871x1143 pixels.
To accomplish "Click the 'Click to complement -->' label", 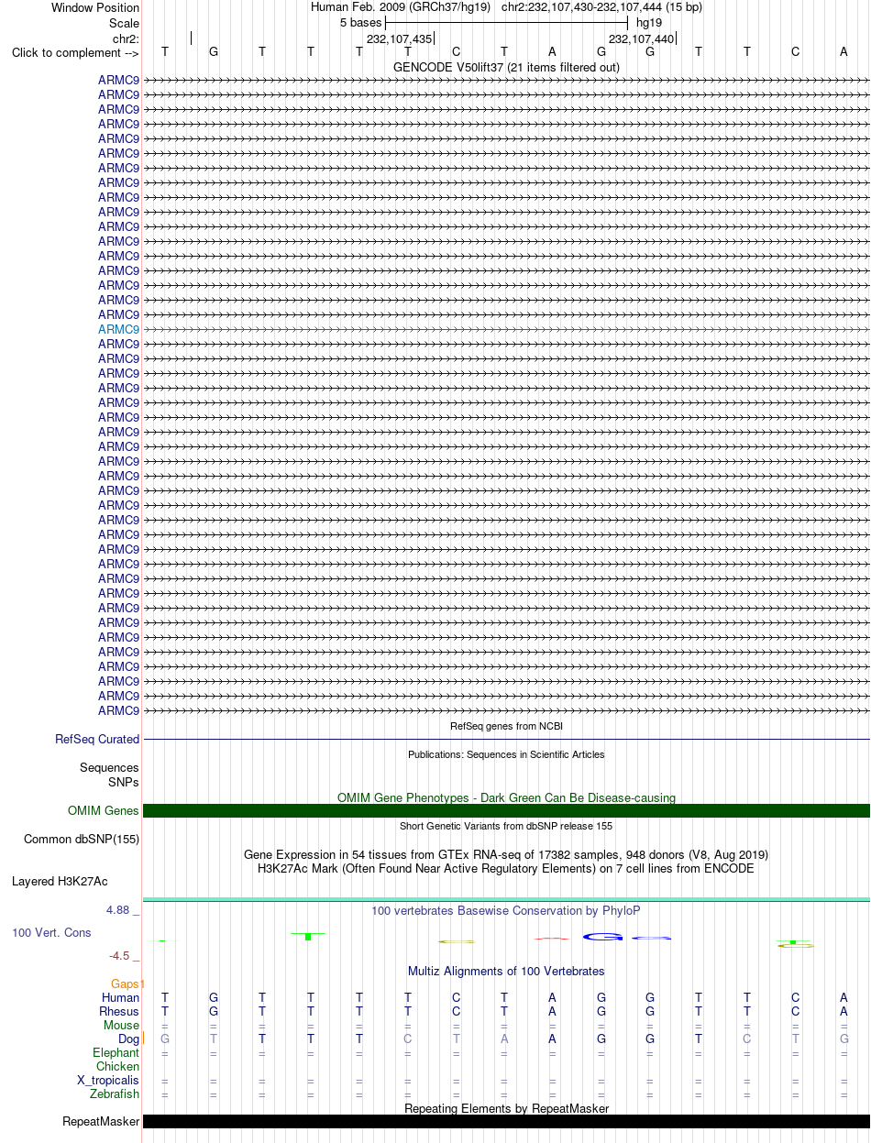I will pos(75,52).
